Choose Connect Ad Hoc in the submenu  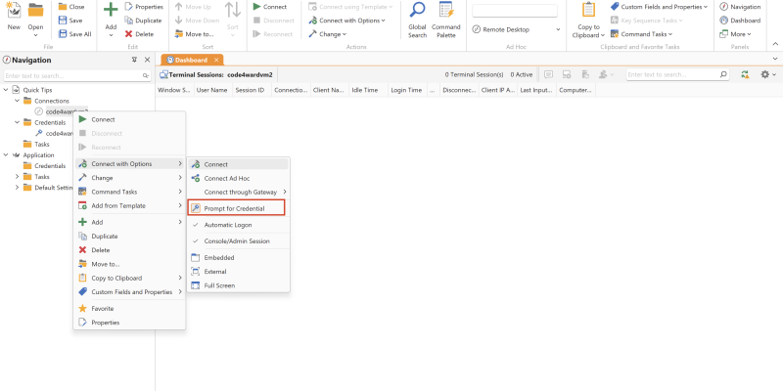click(x=228, y=178)
